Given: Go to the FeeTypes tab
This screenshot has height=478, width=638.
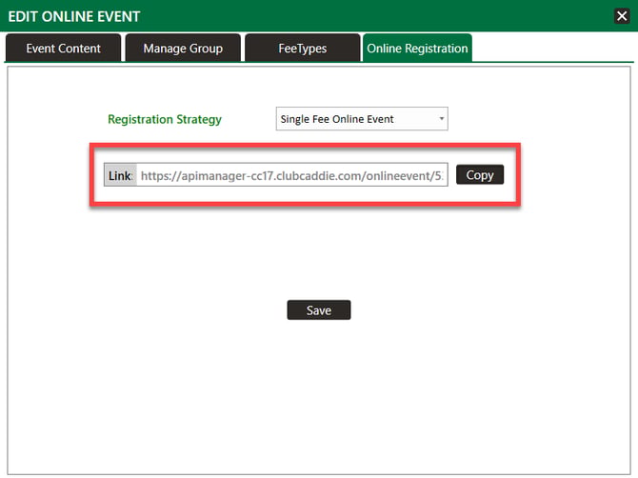Looking at the screenshot, I should [x=301, y=48].
